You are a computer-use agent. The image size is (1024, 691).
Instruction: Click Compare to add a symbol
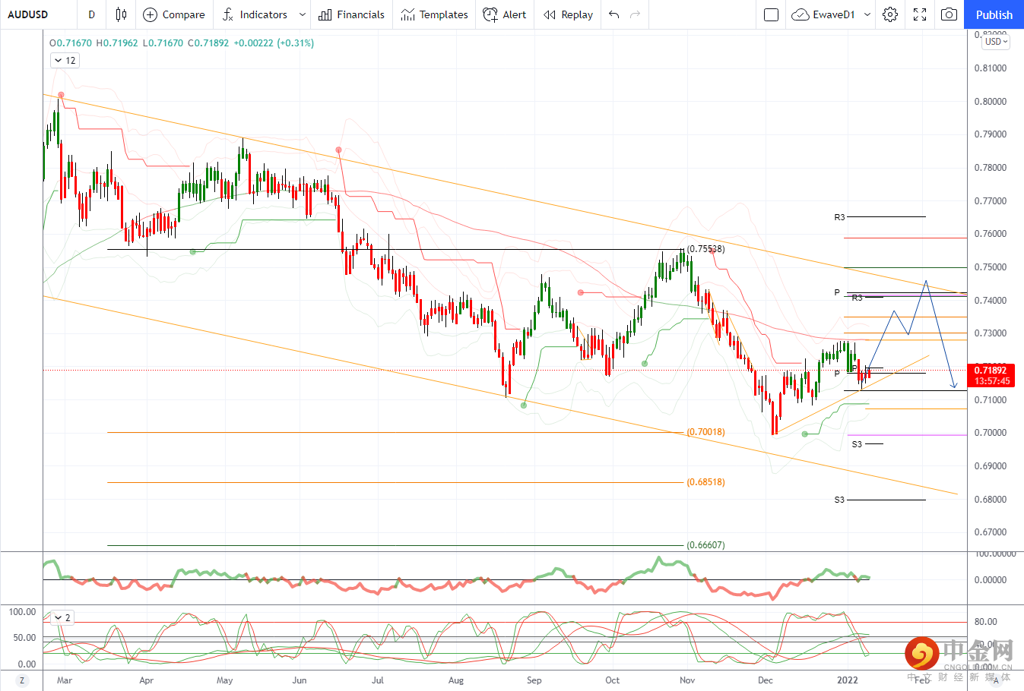point(174,14)
